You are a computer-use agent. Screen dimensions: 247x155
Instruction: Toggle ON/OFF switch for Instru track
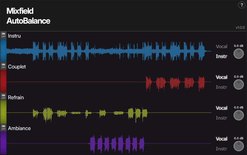3,35
